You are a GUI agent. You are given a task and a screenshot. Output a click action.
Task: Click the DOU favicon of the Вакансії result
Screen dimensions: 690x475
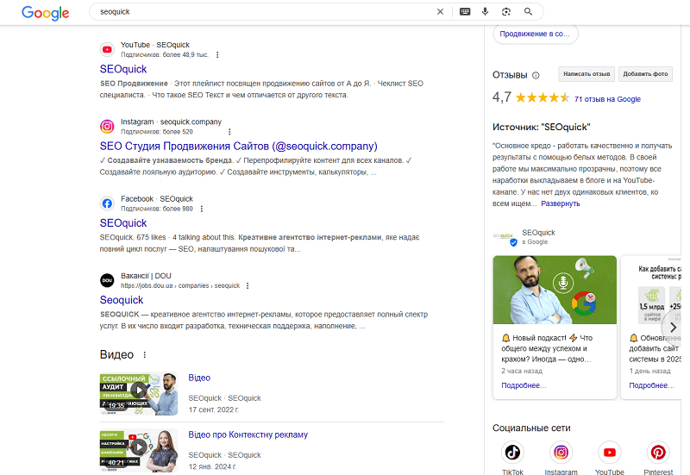[107, 280]
